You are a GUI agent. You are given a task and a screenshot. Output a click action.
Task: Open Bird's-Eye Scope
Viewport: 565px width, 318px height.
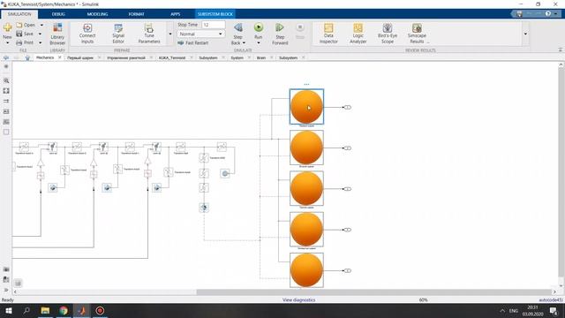coord(388,34)
